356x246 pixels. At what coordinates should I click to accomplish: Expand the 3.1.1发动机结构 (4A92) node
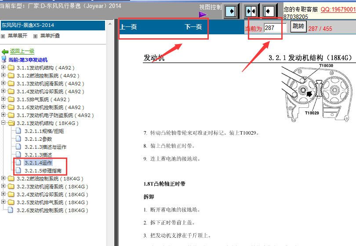[x=3, y=67]
